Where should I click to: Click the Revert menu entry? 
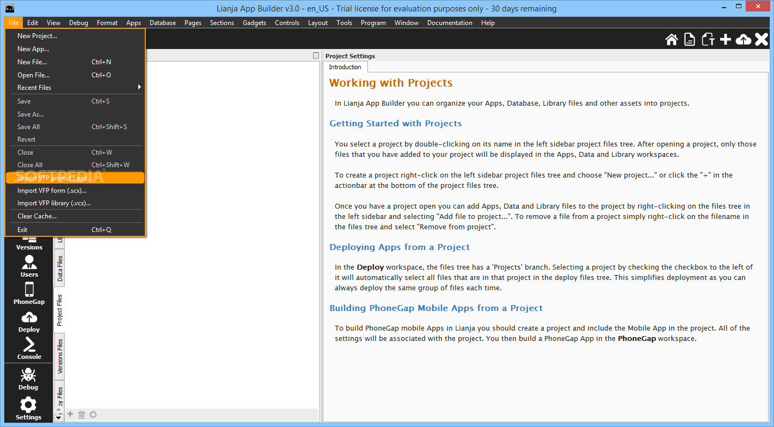75,139
